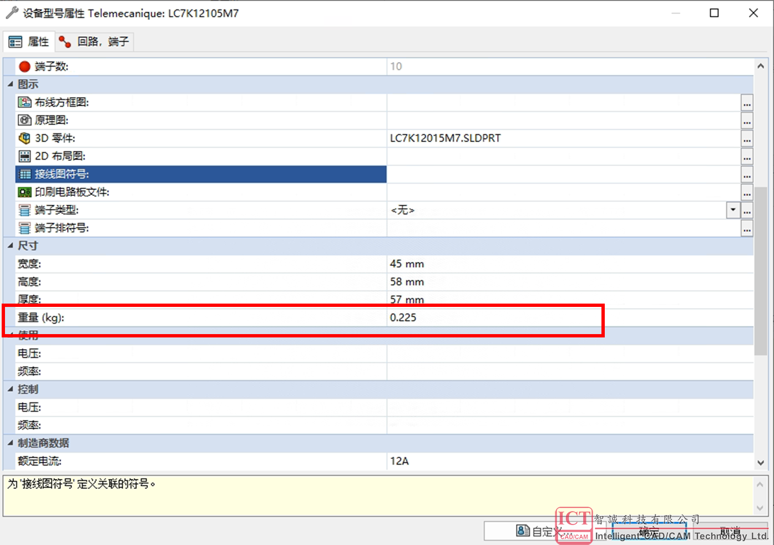774x545 pixels.
Task: Click the property list vertical scrollbar thumb
Action: pyautogui.click(x=761, y=271)
